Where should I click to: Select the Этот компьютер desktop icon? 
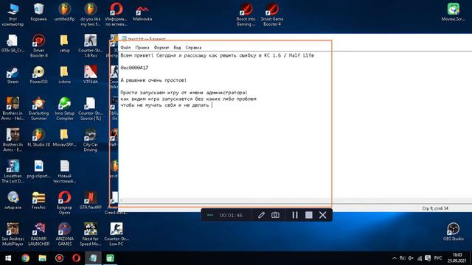[13, 14]
